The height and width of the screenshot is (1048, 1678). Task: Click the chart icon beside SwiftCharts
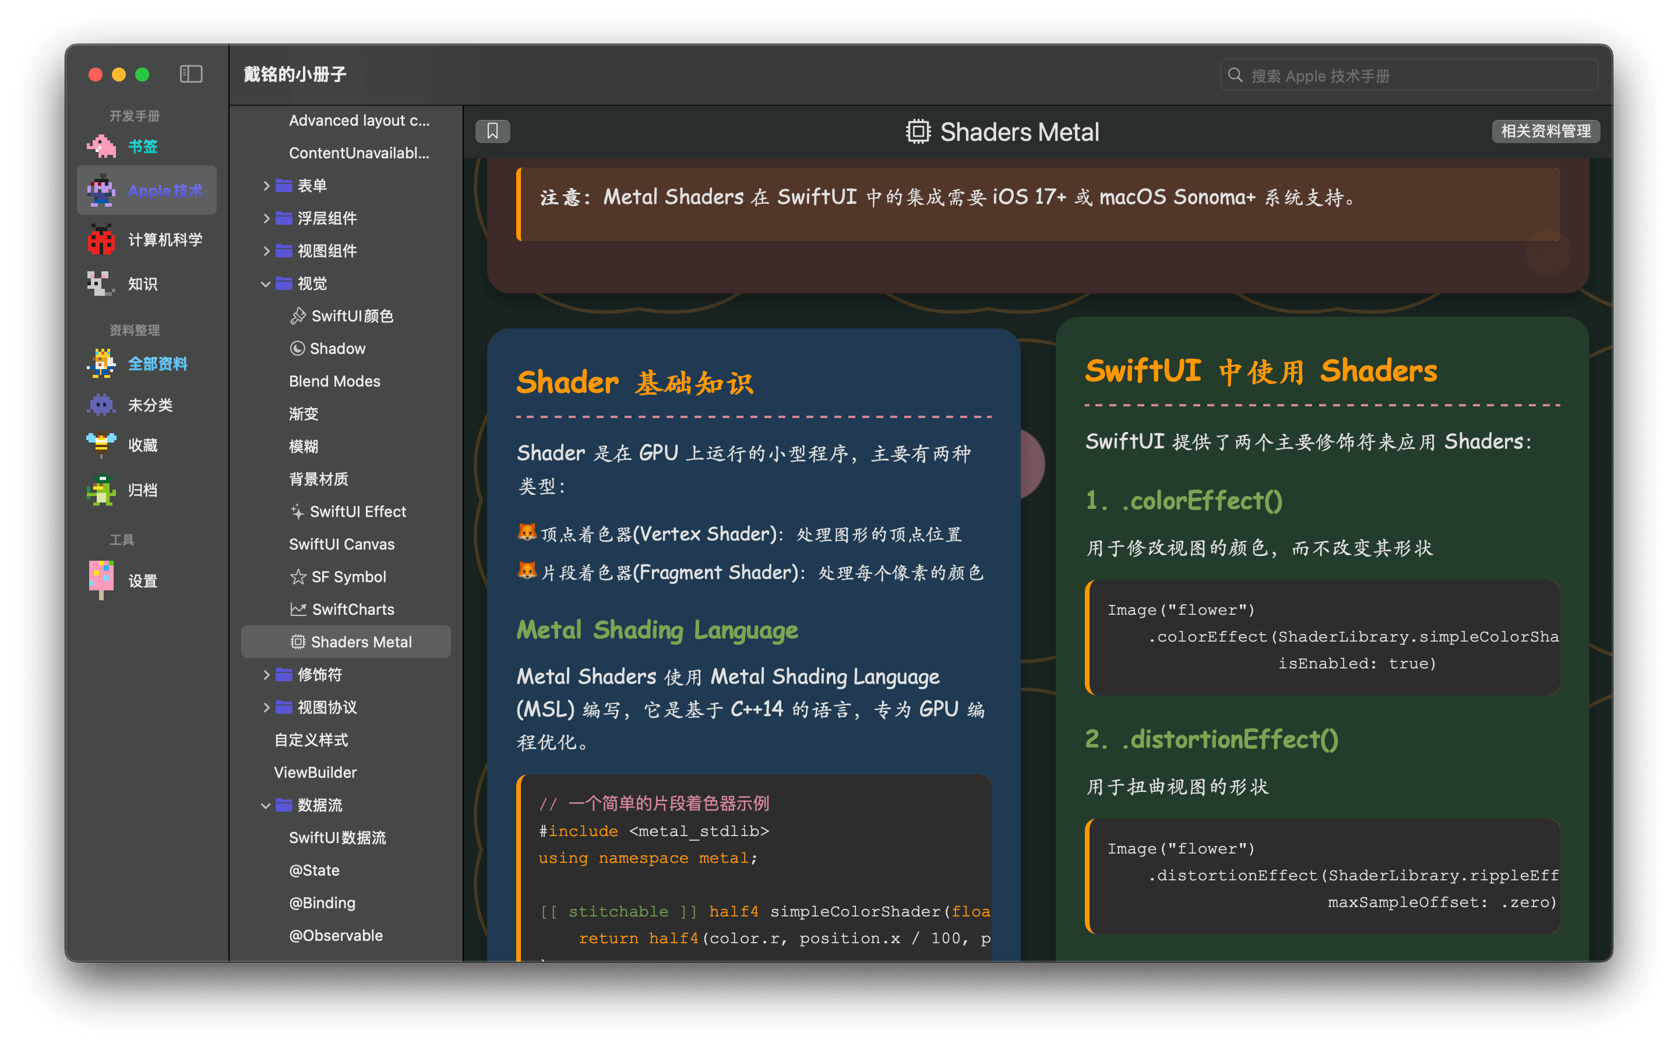[298, 609]
